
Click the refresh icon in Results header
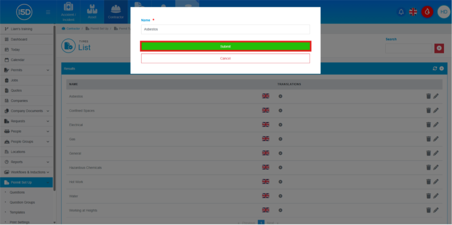[x=435, y=68]
